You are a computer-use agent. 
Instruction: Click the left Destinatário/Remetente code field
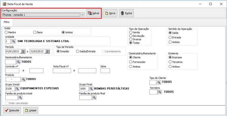[x=10, y=62]
